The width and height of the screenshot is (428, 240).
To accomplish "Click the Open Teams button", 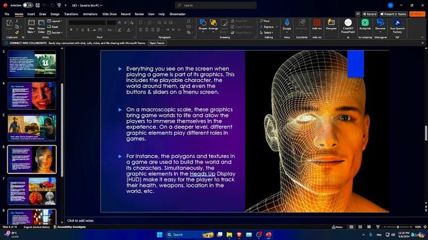I will click(157, 43).
